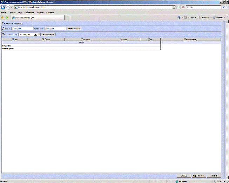This screenshot has height=183, width=229.
Task: Click the red Stop loading icon
Action: point(183,7)
